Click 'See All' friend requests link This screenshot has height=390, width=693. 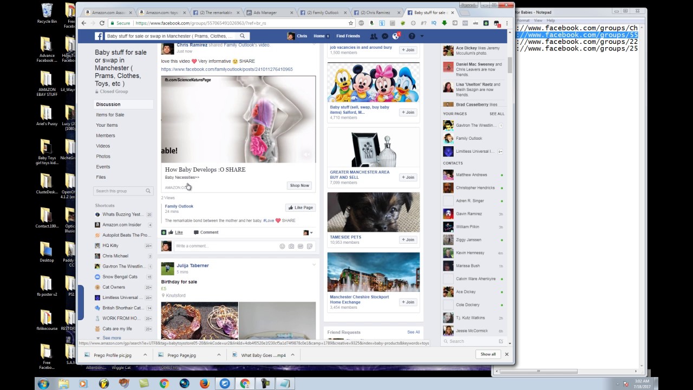(413, 332)
